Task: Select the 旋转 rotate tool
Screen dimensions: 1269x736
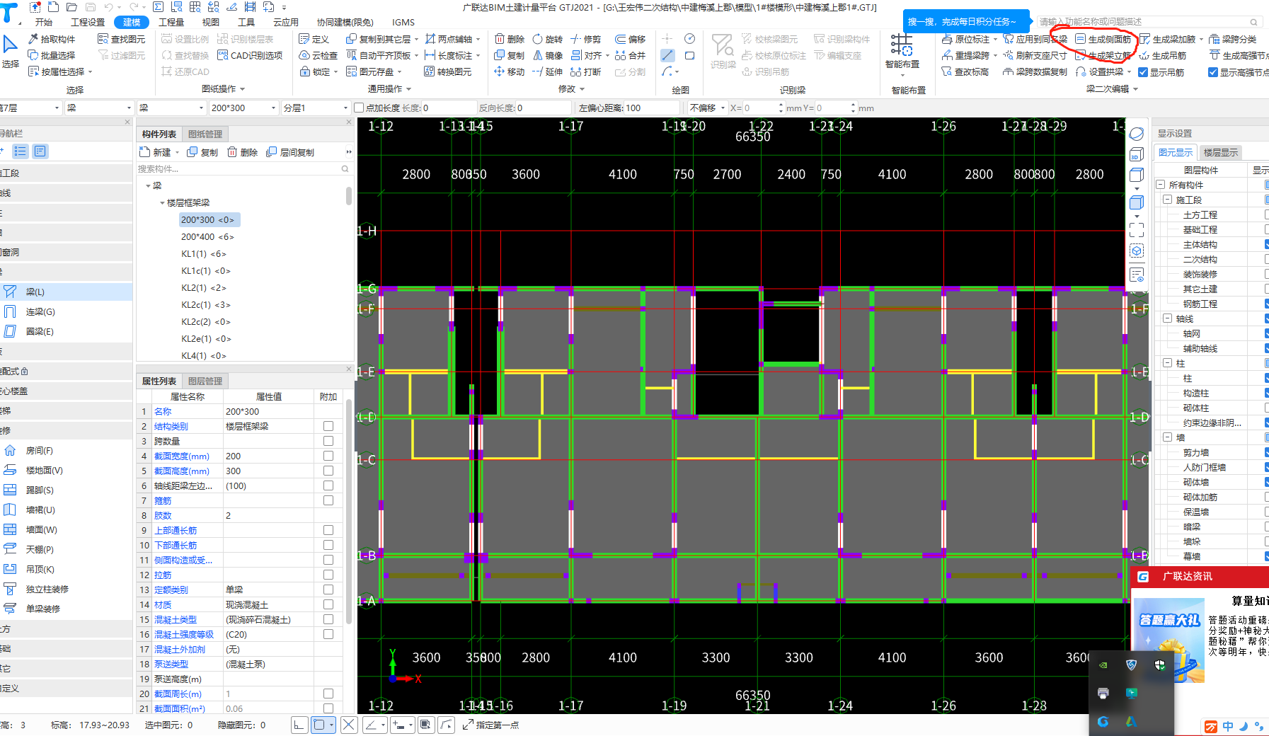Action: click(x=548, y=39)
